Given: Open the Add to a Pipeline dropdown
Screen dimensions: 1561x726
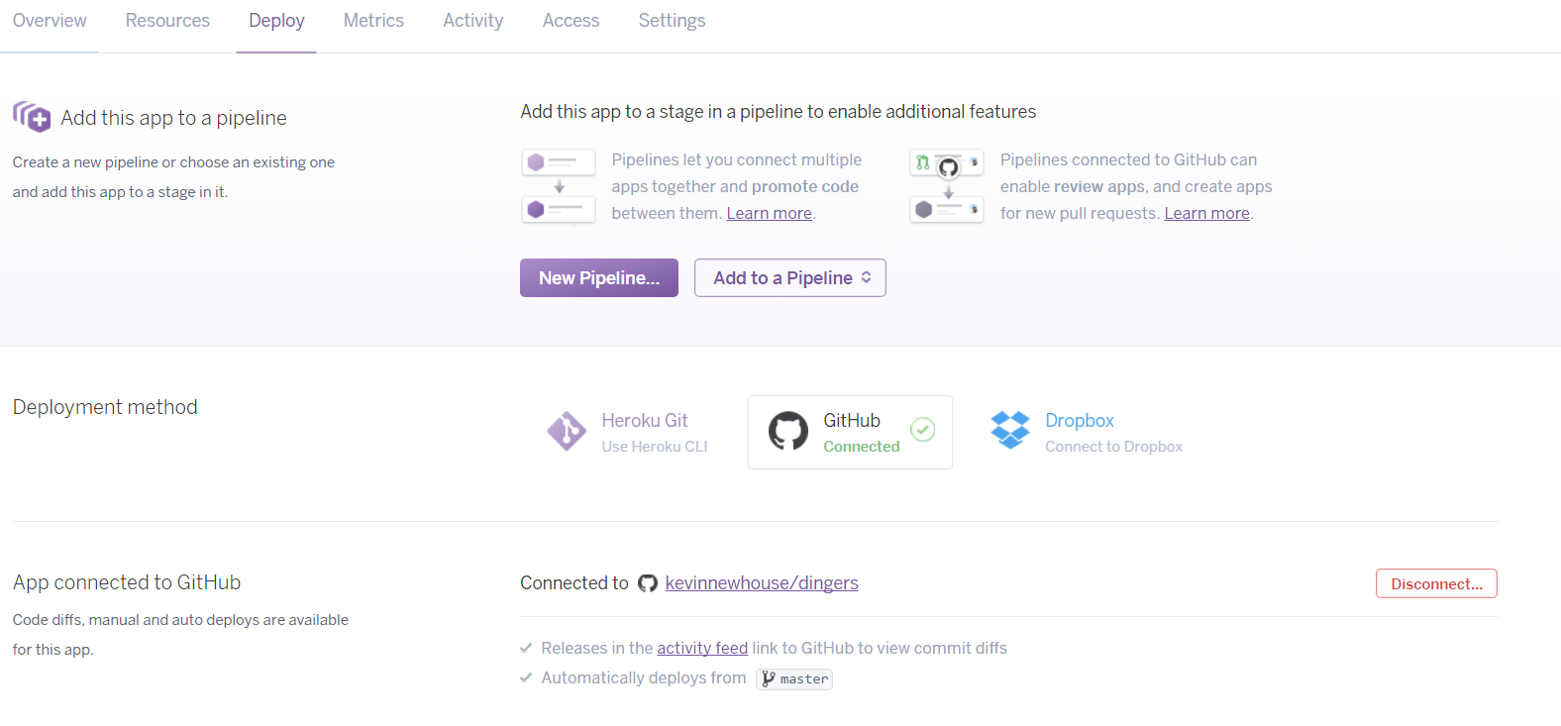Looking at the screenshot, I should click(x=789, y=277).
